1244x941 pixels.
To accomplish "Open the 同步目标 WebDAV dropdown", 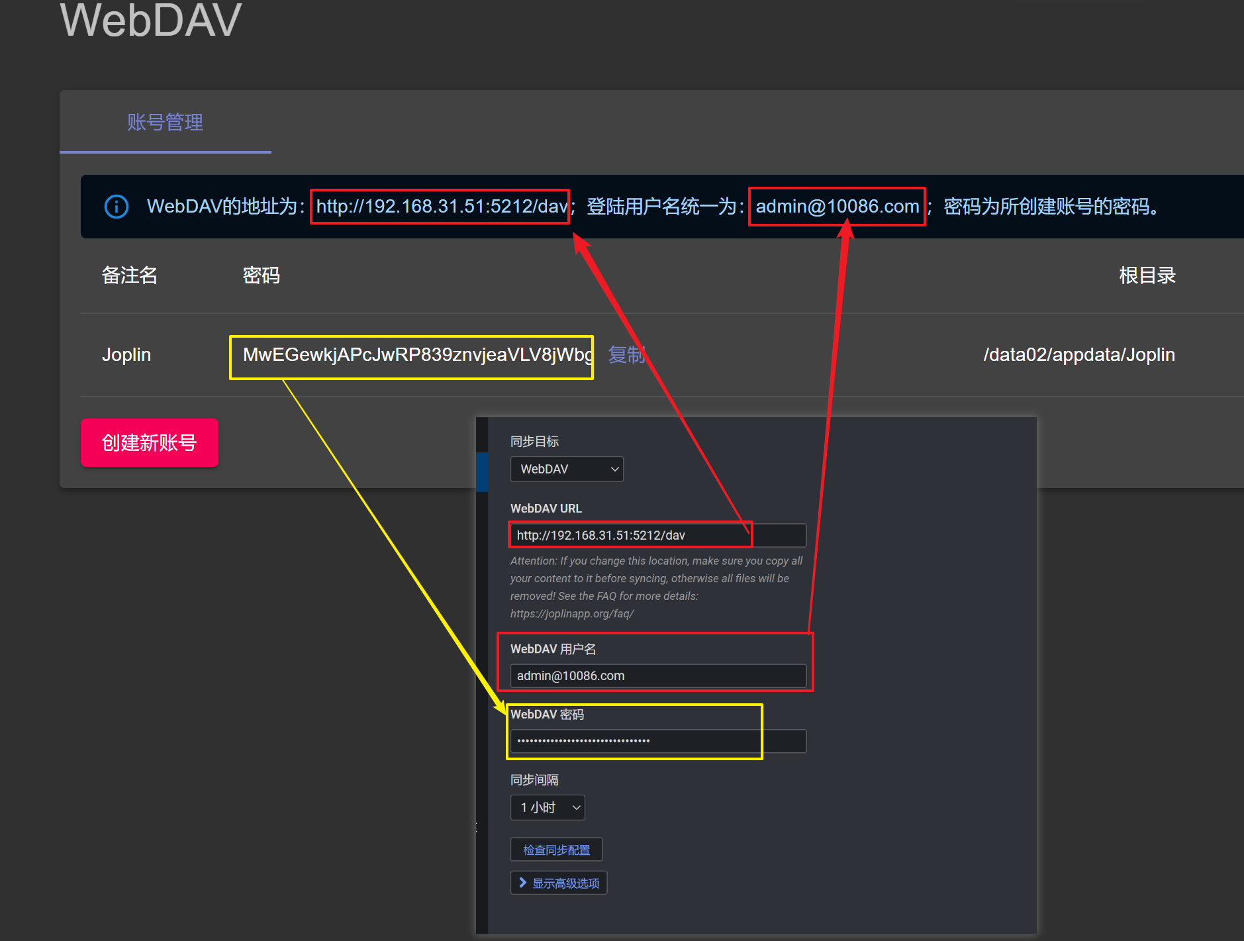I will pos(567,469).
